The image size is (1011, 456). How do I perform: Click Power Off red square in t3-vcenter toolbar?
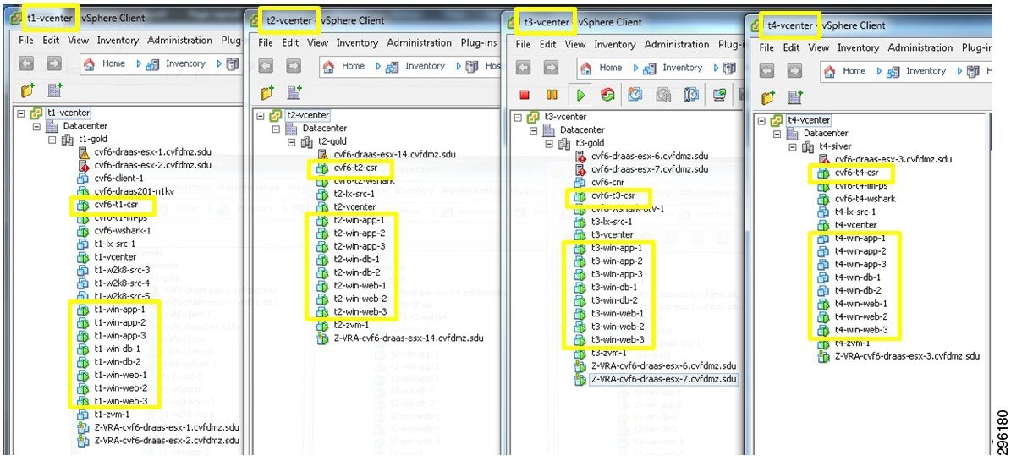pyautogui.click(x=525, y=95)
